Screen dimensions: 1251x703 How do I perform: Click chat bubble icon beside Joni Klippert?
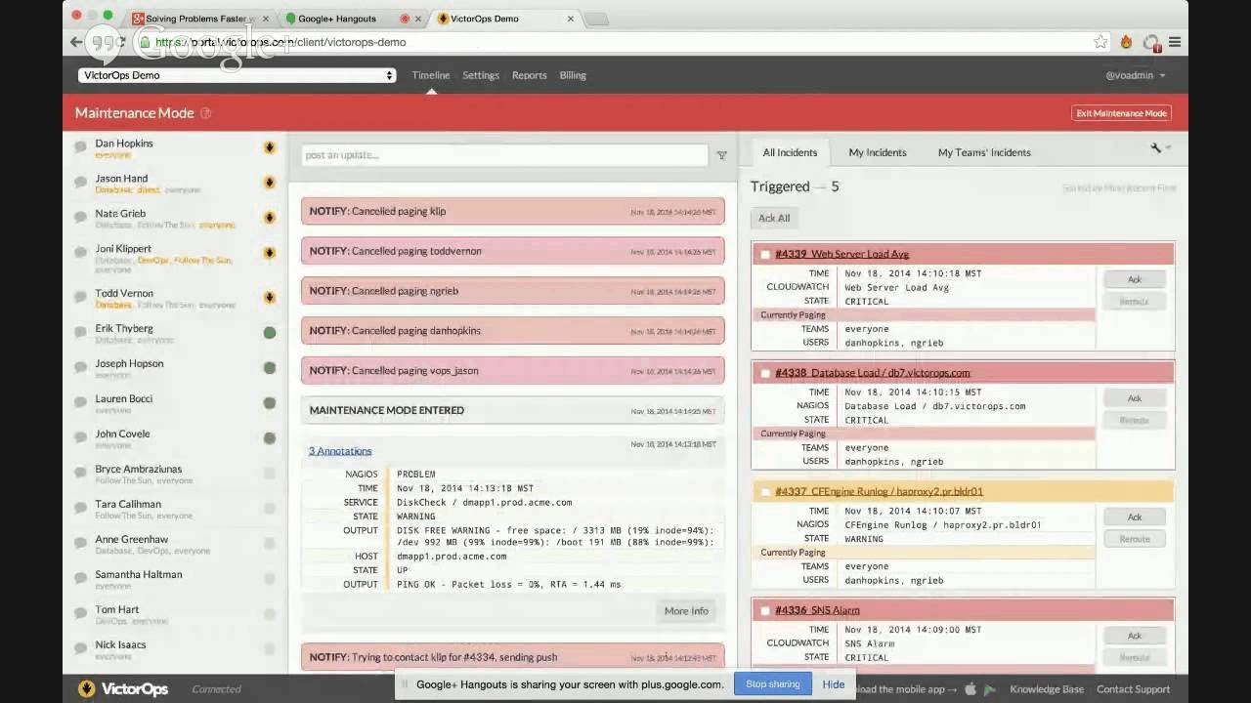81,252
